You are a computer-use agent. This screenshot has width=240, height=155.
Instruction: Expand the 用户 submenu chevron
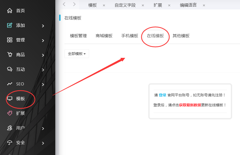[x=43, y=128]
